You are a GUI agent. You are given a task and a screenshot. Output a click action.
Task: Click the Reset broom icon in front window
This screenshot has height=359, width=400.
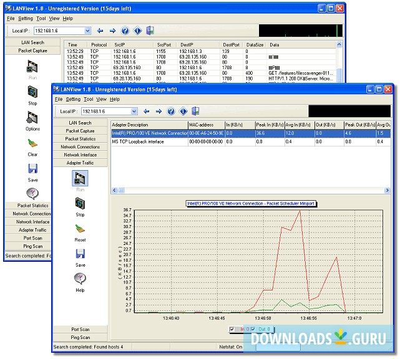80,229
